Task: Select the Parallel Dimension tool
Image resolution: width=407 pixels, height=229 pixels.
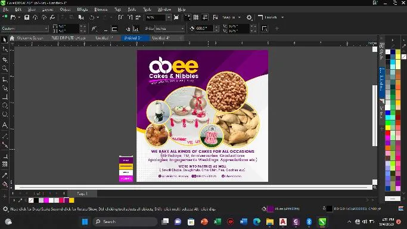Action: coord(5,136)
